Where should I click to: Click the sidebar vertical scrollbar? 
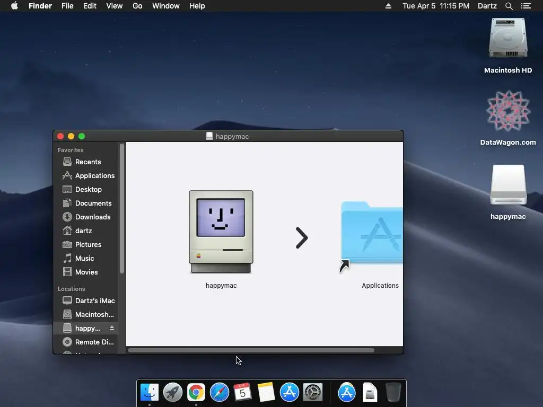pyautogui.click(x=122, y=209)
